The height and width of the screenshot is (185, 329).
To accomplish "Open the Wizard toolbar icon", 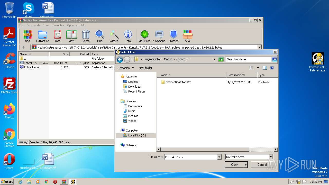I will (x=114, y=36).
